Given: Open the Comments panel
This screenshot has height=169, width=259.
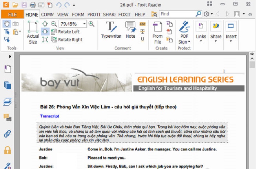Looking at the screenshot, I should tap(7, 118).
